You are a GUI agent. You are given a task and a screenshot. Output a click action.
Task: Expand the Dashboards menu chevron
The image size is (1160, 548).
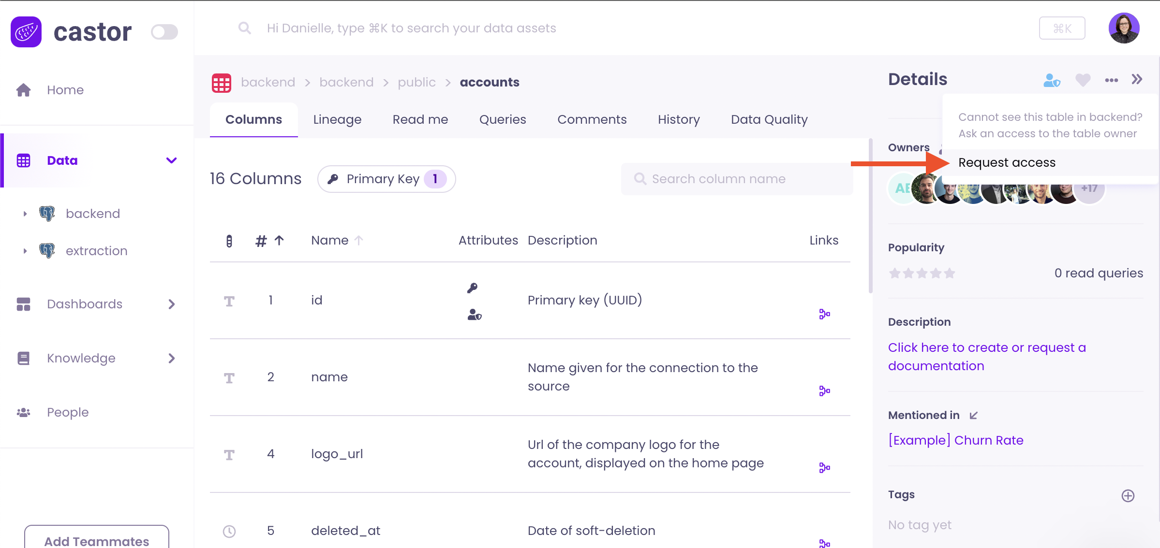[x=171, y=304]
